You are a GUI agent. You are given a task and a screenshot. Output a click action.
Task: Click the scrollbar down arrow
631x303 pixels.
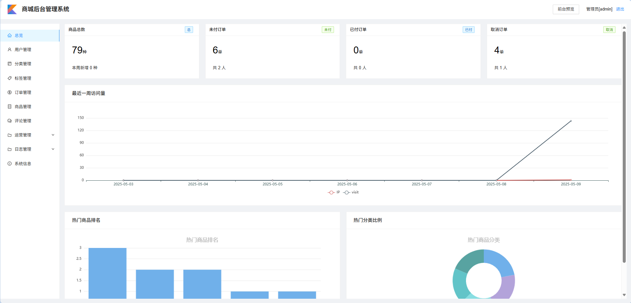(624, 295)
